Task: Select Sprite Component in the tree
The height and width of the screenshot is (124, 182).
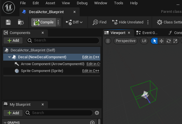Action: pos(42,71)
